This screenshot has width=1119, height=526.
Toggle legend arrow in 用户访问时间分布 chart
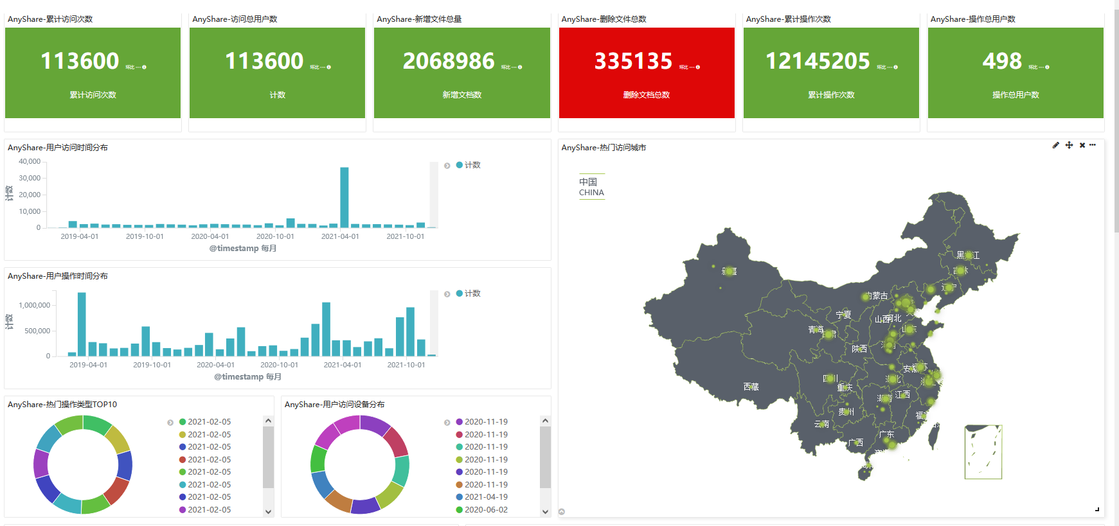coord(447,166)
